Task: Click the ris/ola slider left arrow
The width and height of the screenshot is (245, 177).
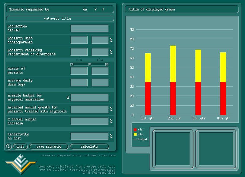Action: click(72, 64)
